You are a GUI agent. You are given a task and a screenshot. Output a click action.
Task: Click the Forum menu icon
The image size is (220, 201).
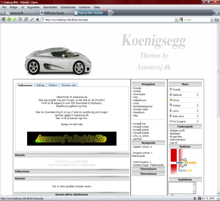[x=170, y=100]
